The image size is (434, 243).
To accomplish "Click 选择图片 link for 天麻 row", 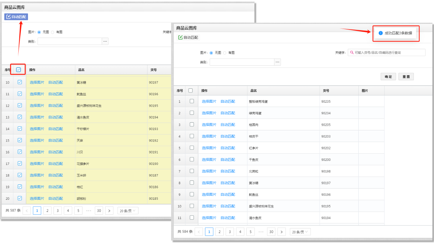I will tap(37, 140).
